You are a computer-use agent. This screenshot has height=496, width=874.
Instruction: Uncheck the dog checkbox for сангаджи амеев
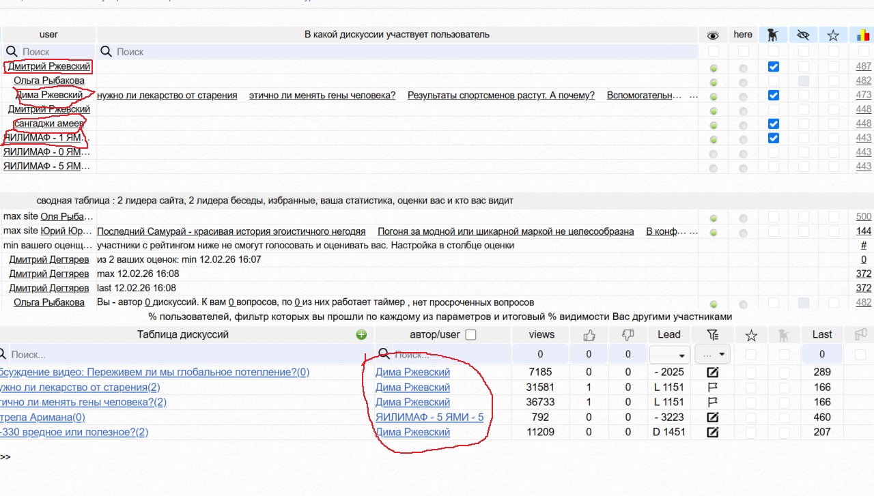pyautogui.click(x=773, y=124)
